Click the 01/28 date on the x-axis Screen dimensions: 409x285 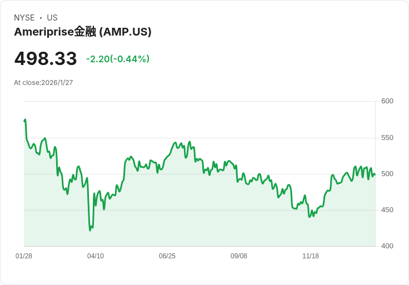point(24,256)
